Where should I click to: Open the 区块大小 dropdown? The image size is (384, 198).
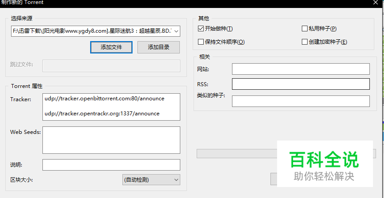[x=151, y=179]
